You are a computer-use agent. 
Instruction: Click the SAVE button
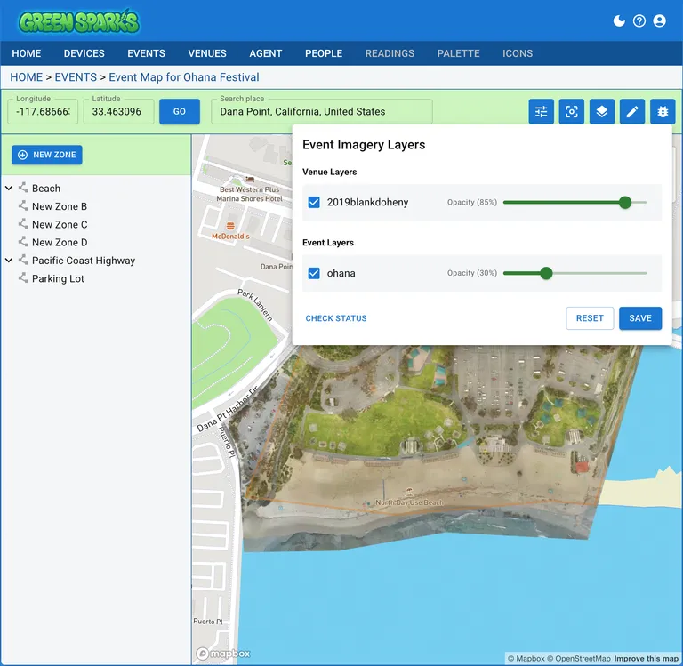[x=640, y=318]
